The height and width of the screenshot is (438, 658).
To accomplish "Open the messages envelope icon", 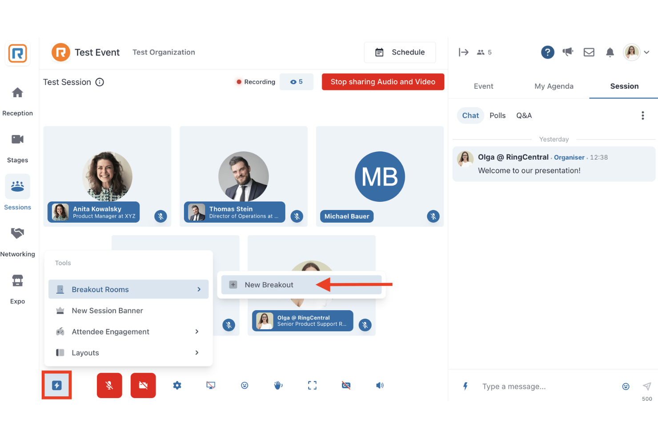I will [x=589, y=52].
